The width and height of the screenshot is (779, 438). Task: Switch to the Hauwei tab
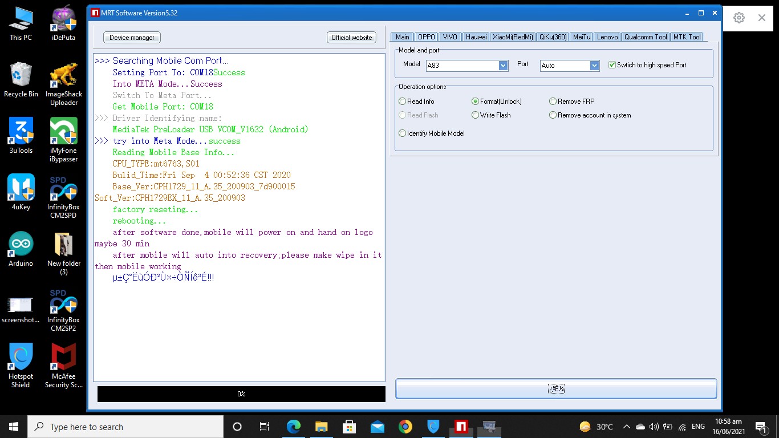coord(476,37)
